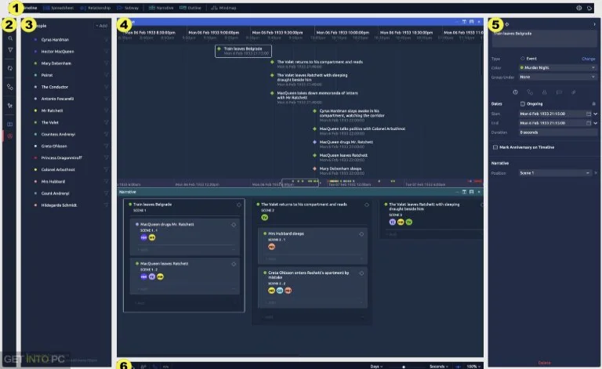Toggle filter for Poirot

(106, 75)
